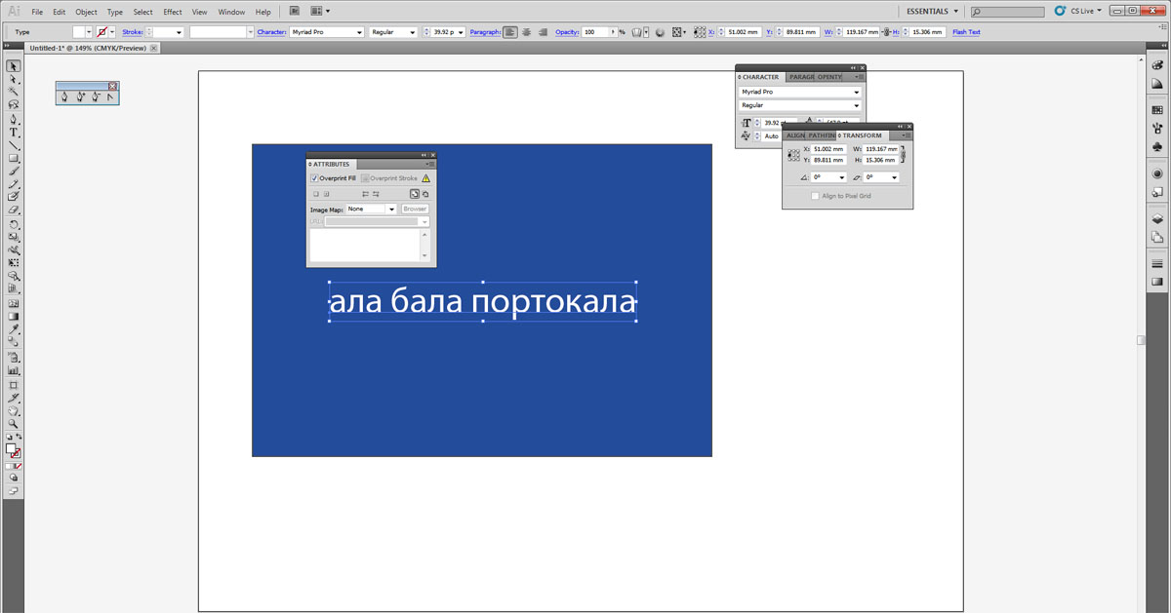Screen dimensions: 1171x613
Task: Pick the Convert Anchor Point tool
Action: pos(110,96)
